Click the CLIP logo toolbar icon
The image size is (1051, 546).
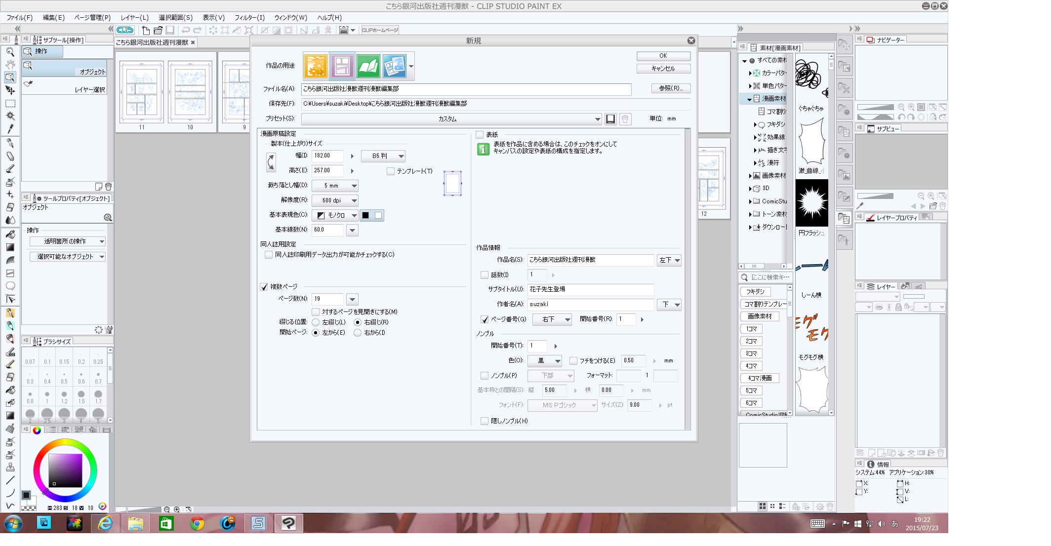[125, 30]
